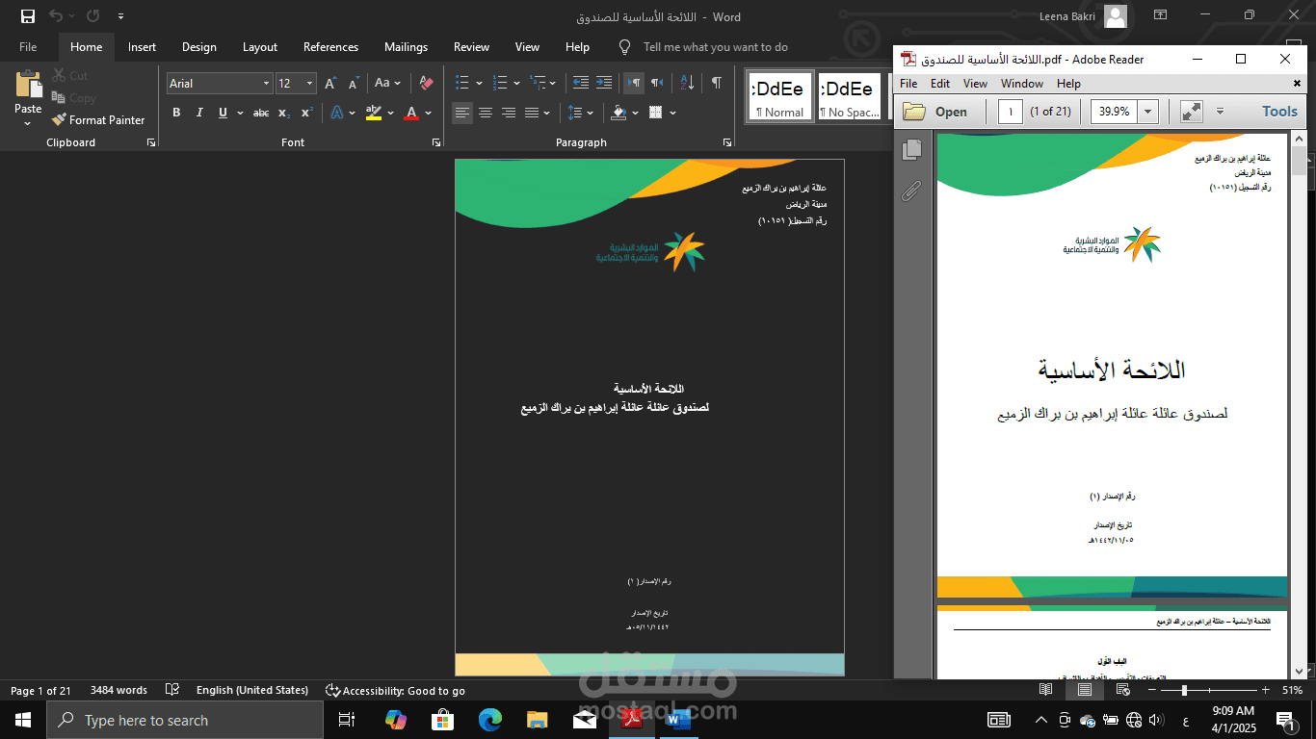Open the font size 12 dropdown
Screen dimensions: 1316x739
pos(310,83)
